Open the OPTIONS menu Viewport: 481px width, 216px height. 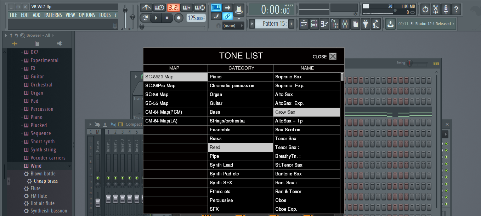tap(87, 15)
